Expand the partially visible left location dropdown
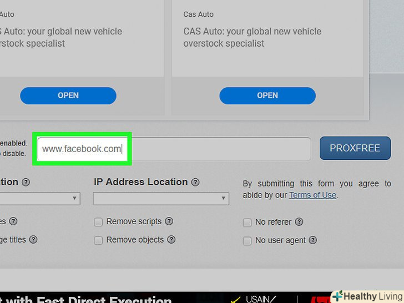The width and height of the screenshot is (404, 303). pos(40,199)
